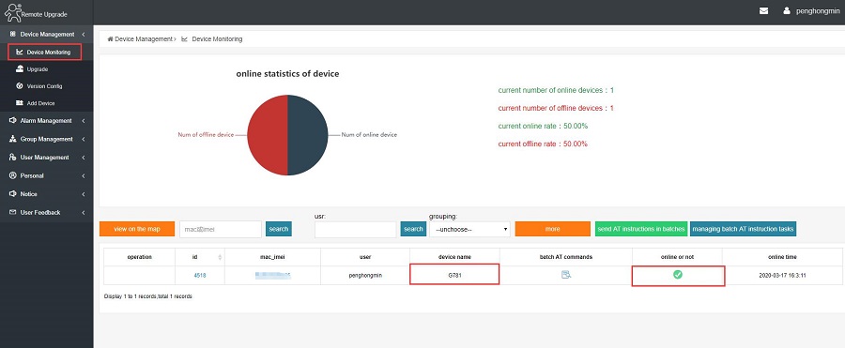Click current number of online devices text
Screen dimensions: 845x348
click(556, 90)
